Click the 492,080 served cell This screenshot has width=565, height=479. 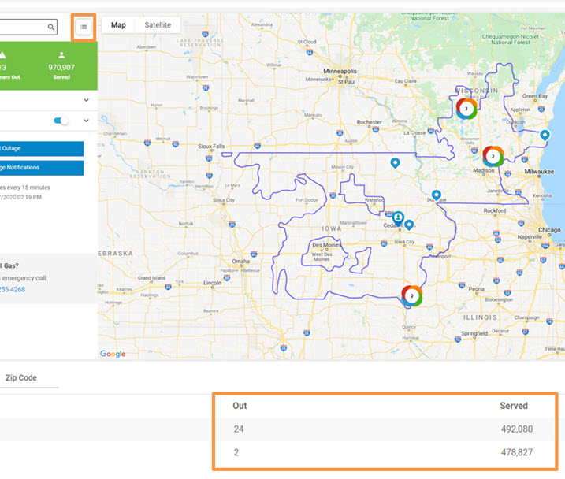click(516, 429)
